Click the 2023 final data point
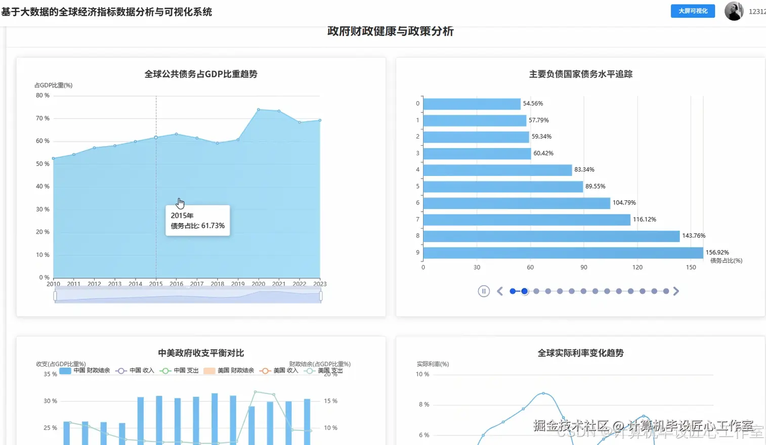Screen dimensions: 766x445 (x=320, y=120)
